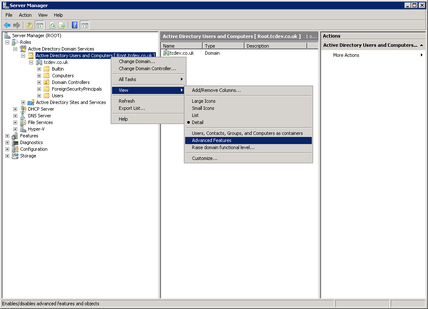This screenshot has width=428, height=309.
Task: Click the Hyper-V icon
Action: 23,129
